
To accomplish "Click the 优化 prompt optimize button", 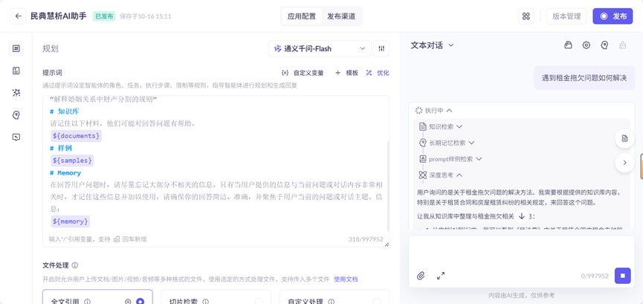I will 378,73.
